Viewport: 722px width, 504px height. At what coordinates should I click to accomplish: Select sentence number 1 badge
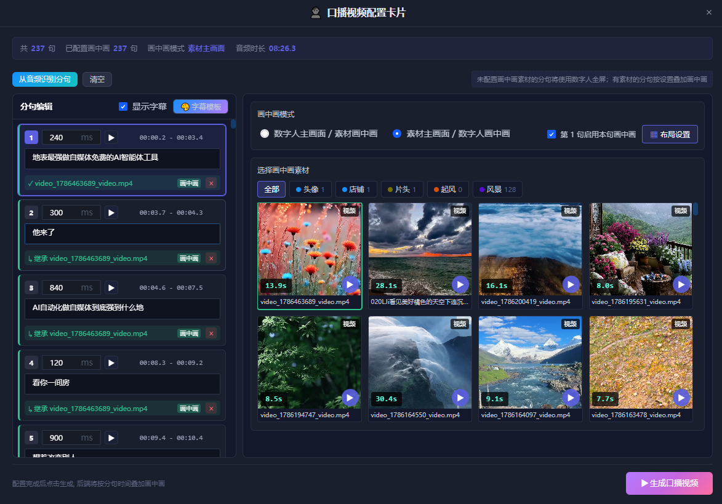pyautogui.click(x=31, y=137)
